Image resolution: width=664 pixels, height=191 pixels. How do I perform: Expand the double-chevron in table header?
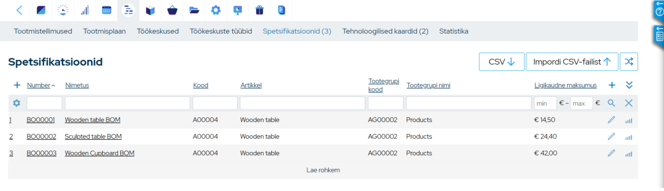(x=629, y=85)
